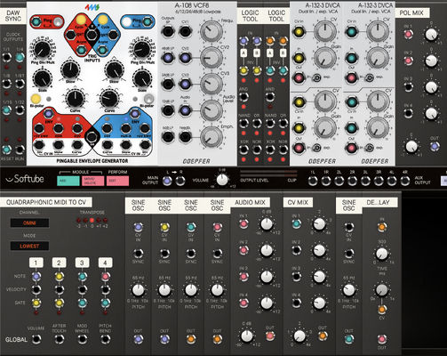Click the first Logic Tool AND output jack

[x=243, y=97]
